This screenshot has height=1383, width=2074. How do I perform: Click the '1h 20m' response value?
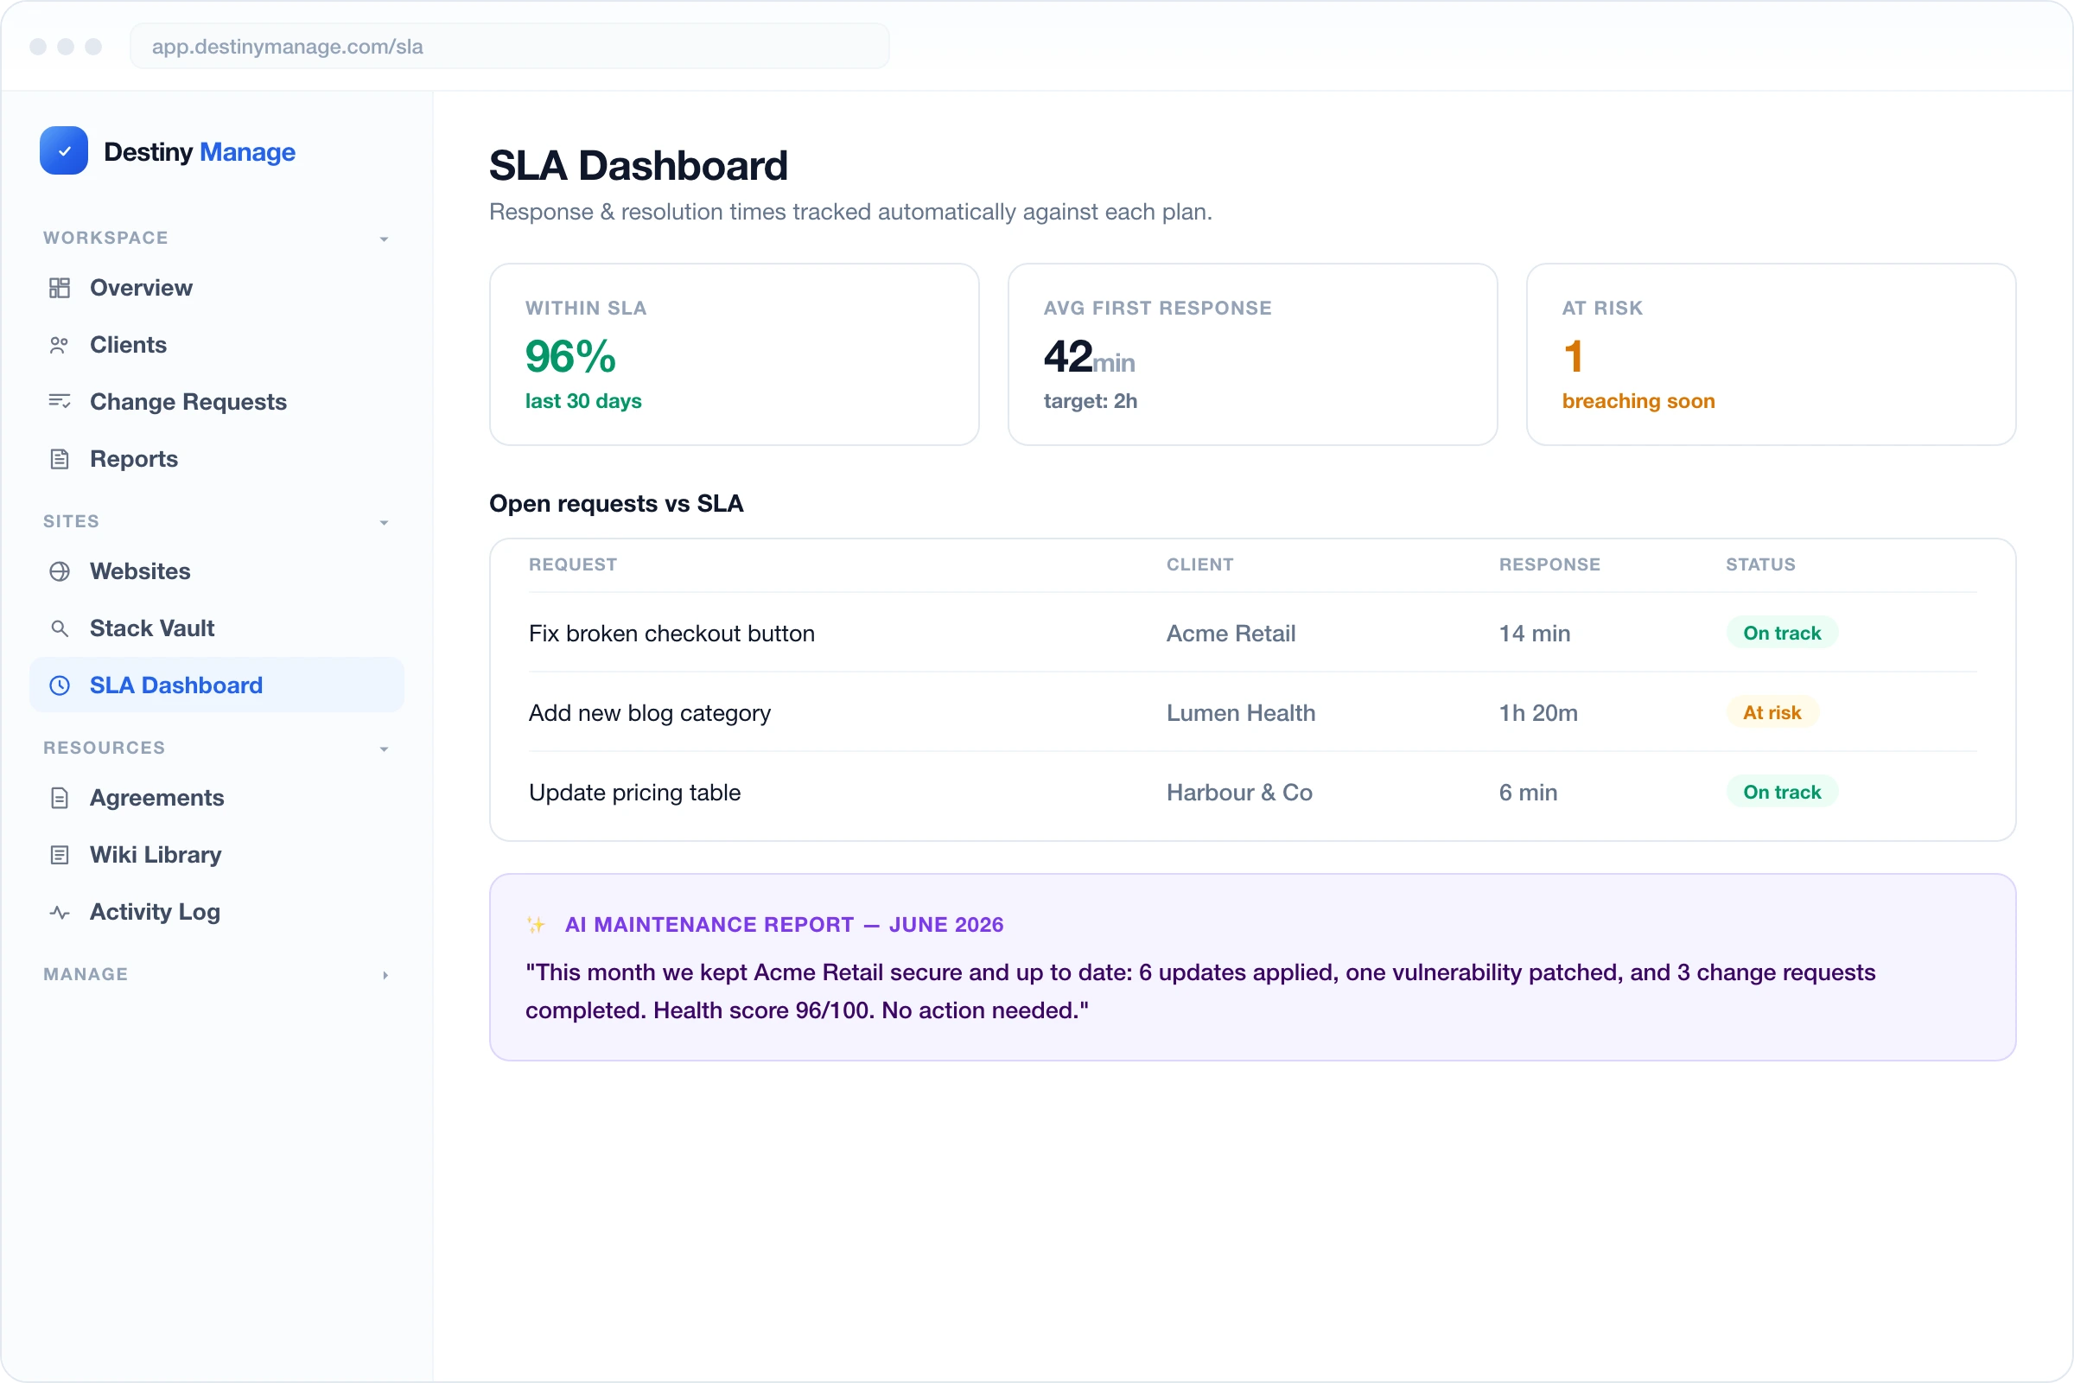tap(1539, 712)
